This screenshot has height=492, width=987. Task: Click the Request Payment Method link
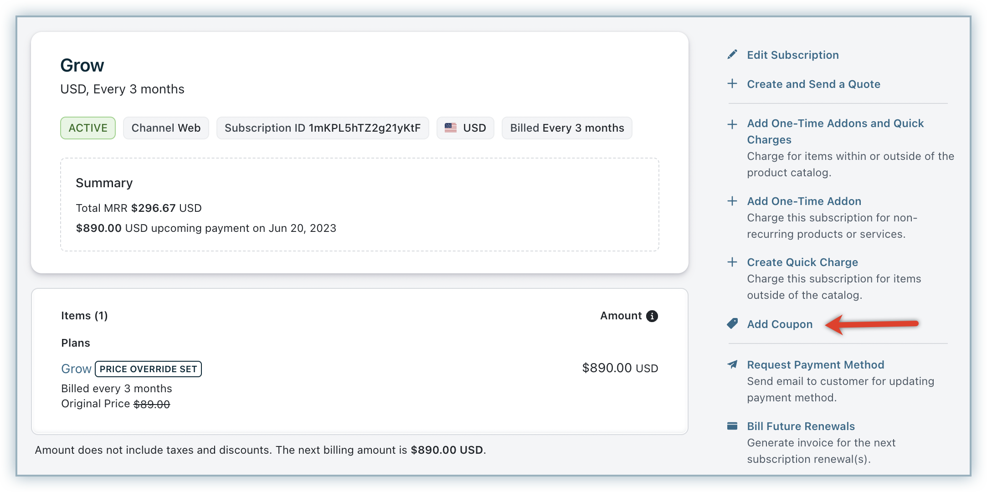pos(815,365)
